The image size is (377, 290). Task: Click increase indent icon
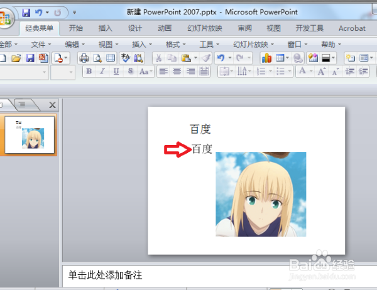[x=363, y=72]
